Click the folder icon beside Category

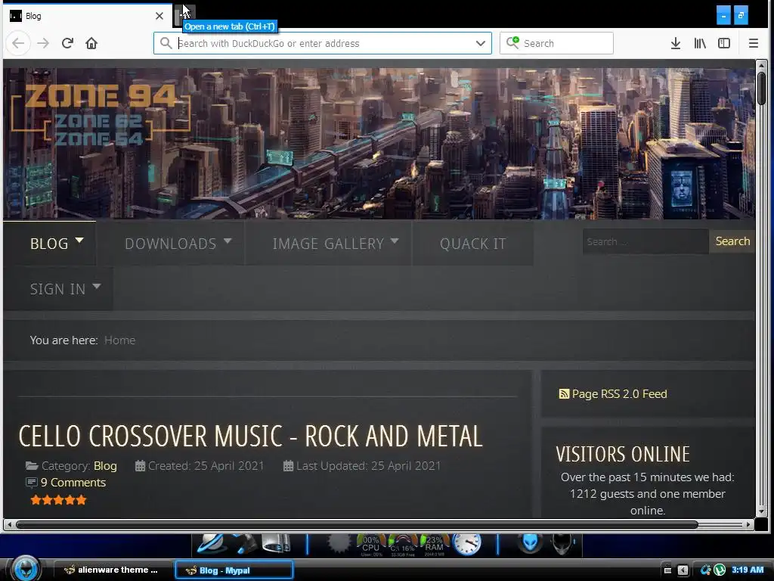click(32, 466)
